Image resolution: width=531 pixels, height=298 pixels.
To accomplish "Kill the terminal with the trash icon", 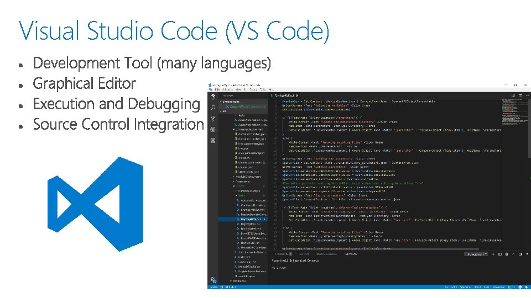I will coord(507,254).
